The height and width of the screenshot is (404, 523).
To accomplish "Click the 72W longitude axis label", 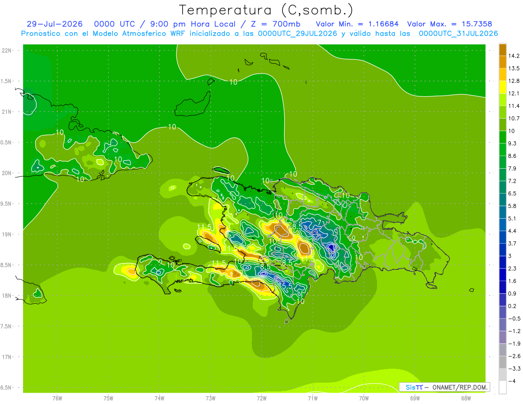I will click(261, 398).
